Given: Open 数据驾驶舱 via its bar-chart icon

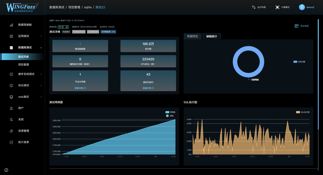Looking at the screenshot, I should (11, 25).
